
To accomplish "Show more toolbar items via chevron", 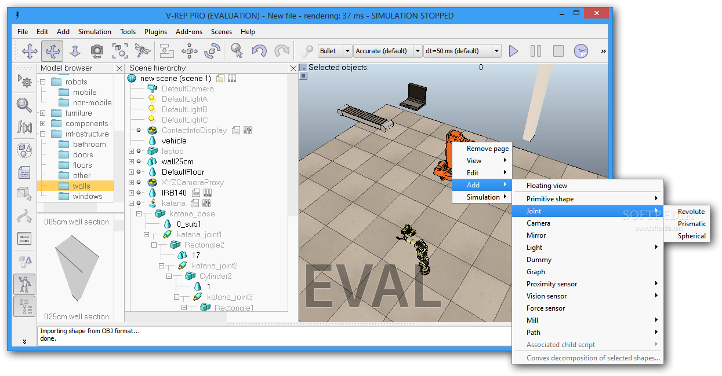I will tap(603, 51).
